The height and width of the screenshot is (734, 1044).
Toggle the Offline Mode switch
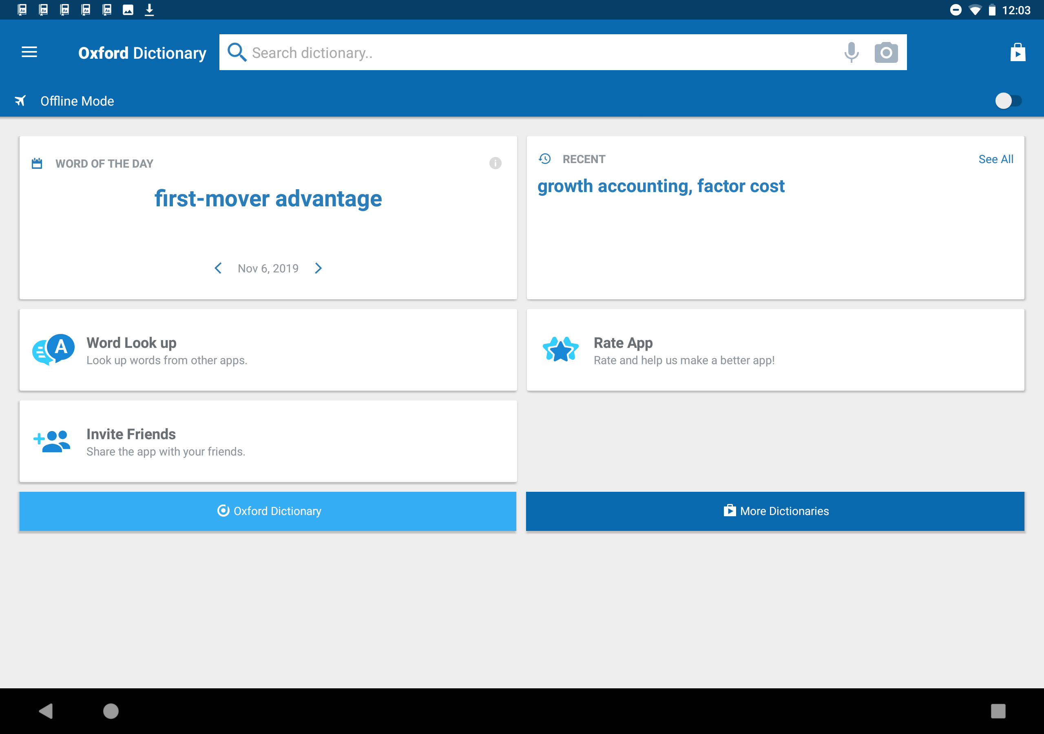point(1008,100)
